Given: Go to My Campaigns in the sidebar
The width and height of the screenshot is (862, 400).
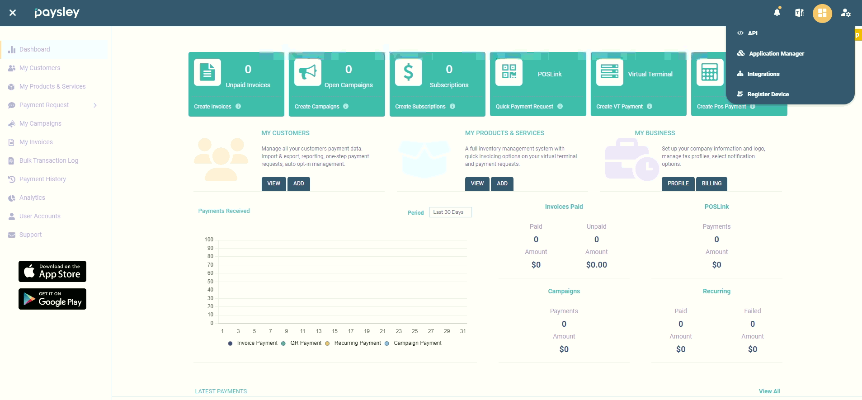Looking at the screenshot, I should coord(40,123).
